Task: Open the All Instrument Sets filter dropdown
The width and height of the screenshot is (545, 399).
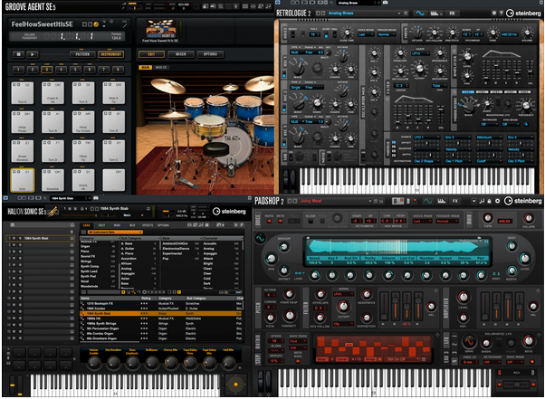Action: coord(115,232)
